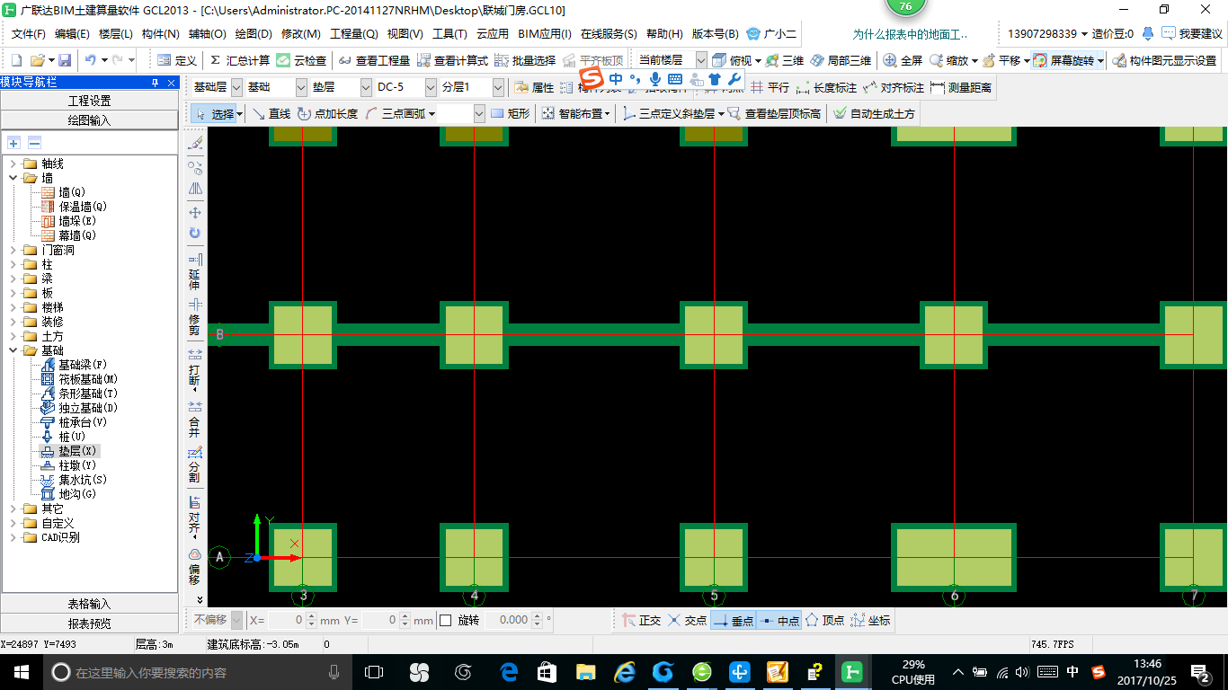1228x690 pixels.
Task: Expand the 轴线 tree node
Action: pyautogui.click(x=13, y=164)
